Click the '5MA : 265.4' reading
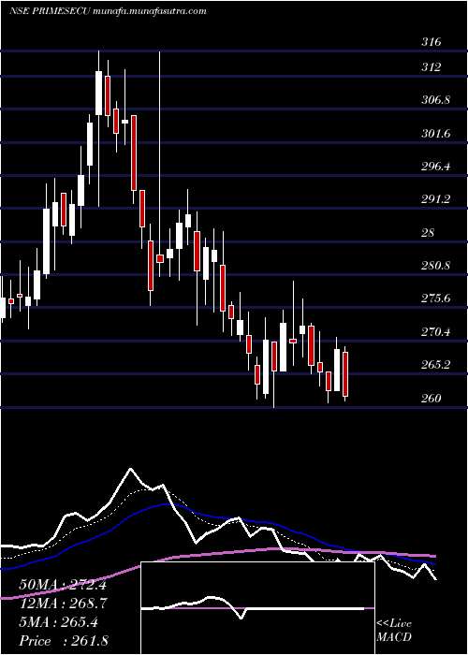 click(x=58, y=622)
